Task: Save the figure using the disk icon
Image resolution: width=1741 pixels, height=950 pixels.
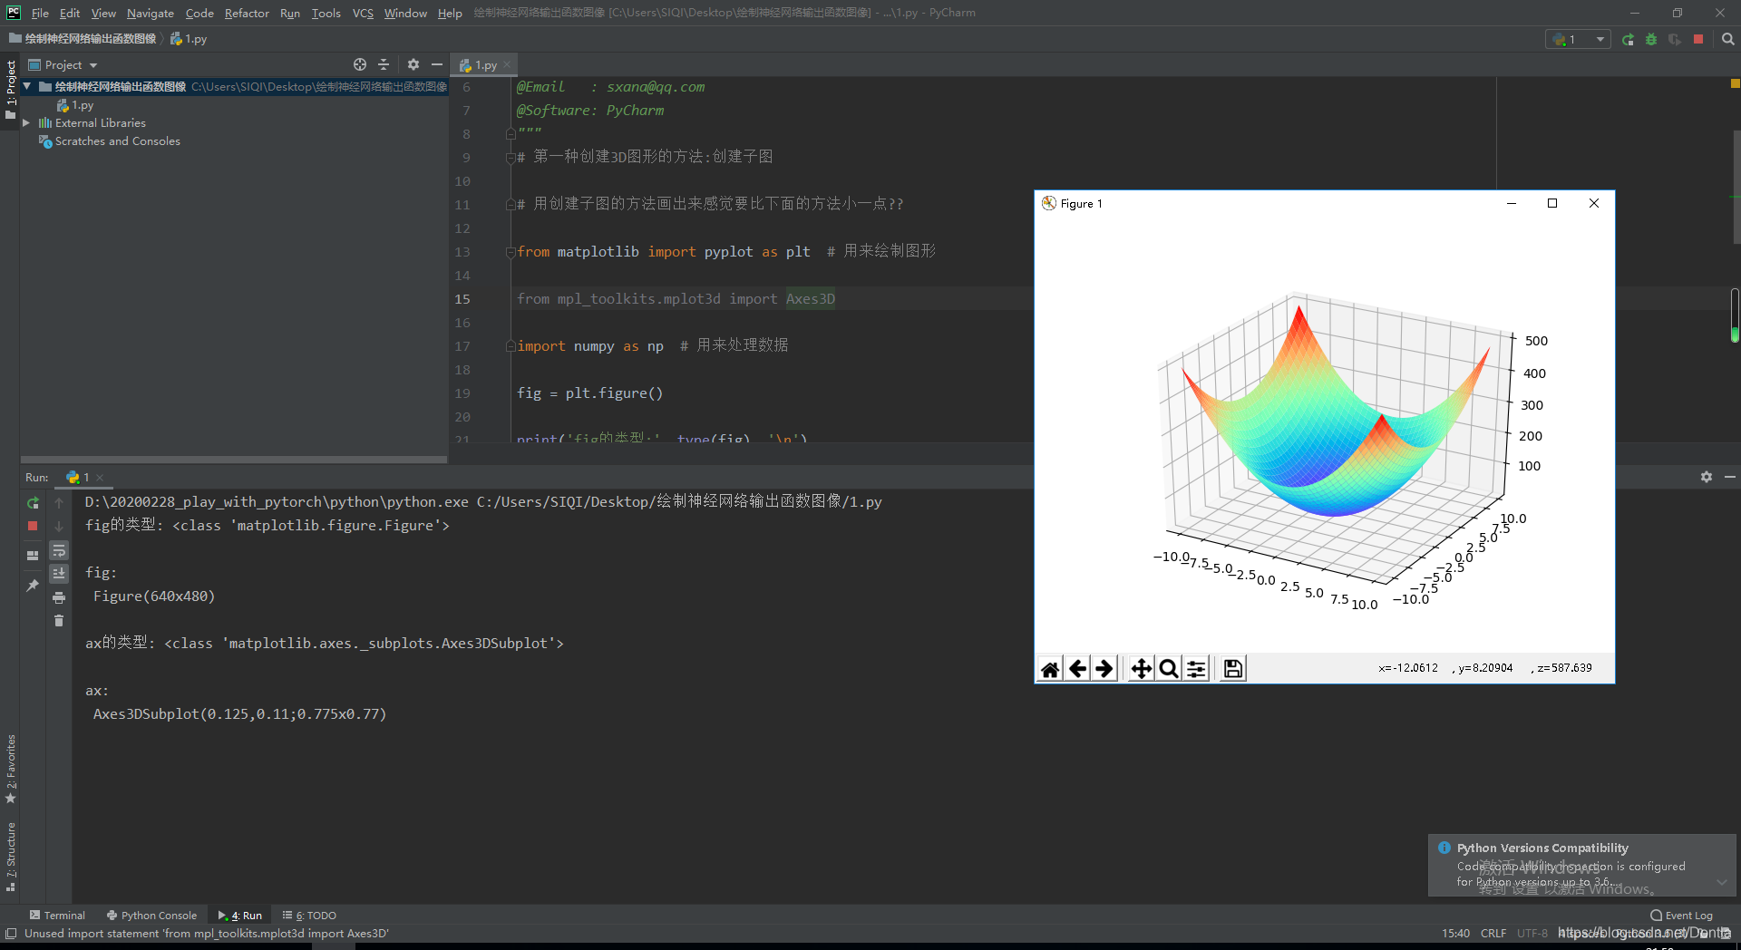Action: point(1230,668)
